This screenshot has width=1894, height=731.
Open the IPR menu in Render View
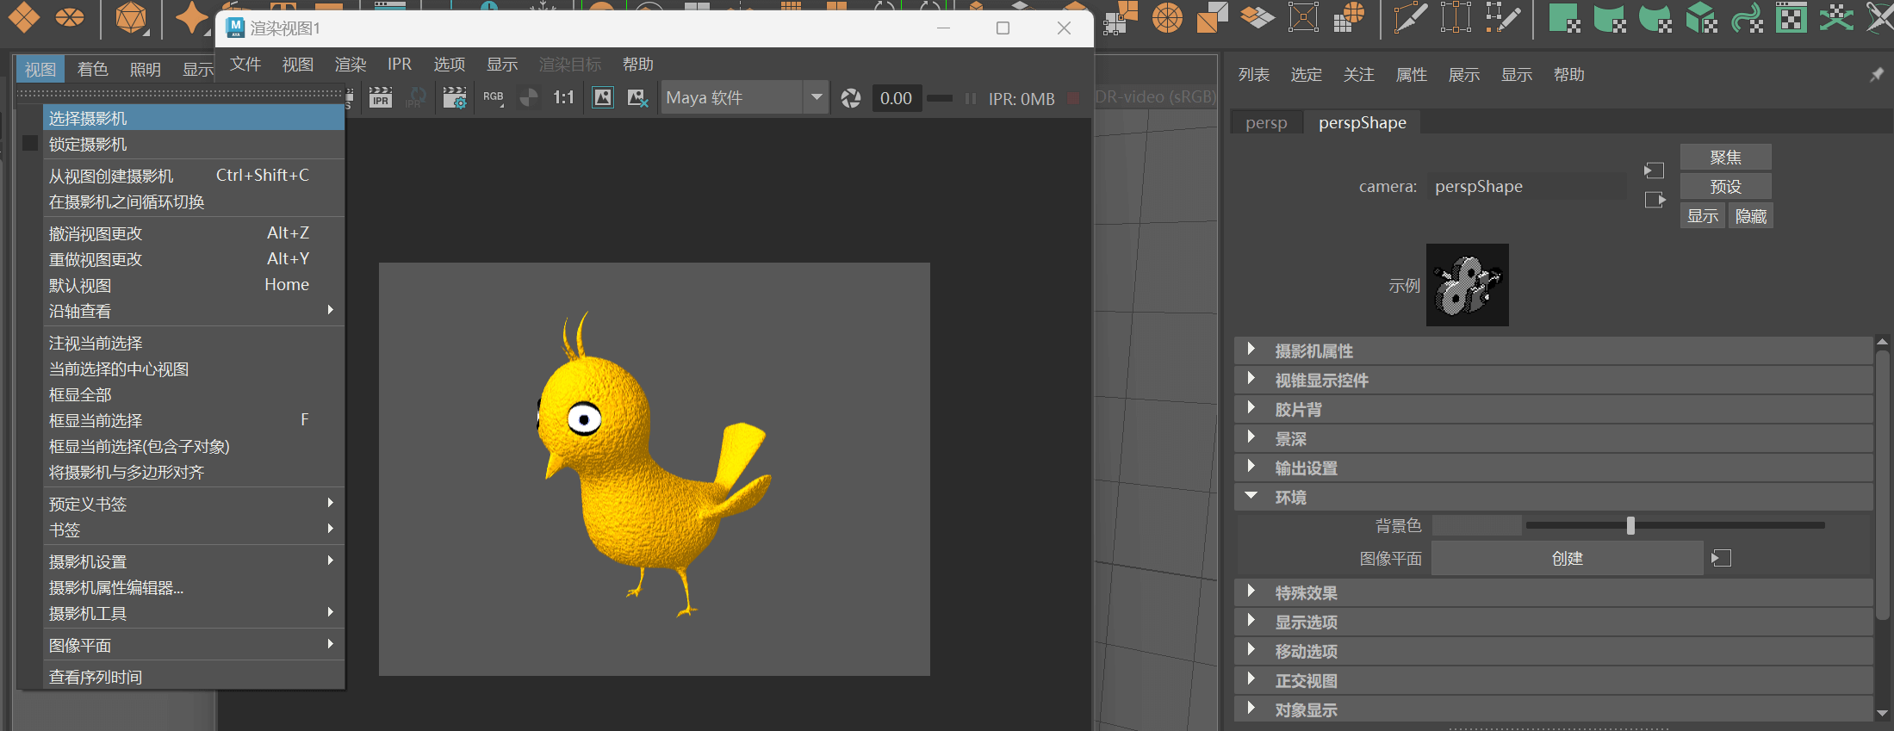[x=400, y=65]
